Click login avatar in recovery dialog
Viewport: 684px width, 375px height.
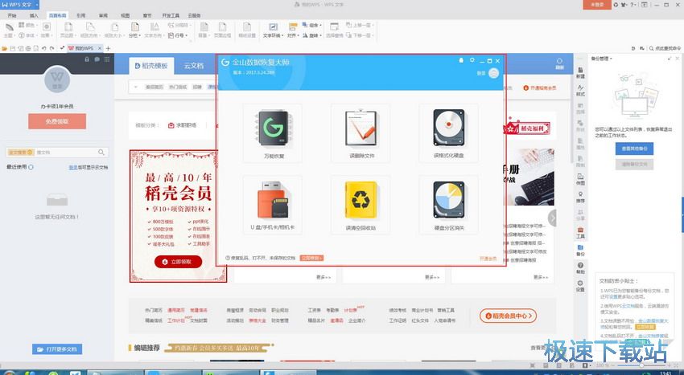click(493, 73)
